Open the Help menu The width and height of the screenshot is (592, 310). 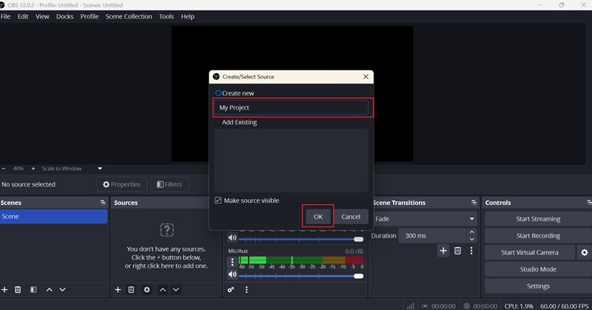[188, 16]
